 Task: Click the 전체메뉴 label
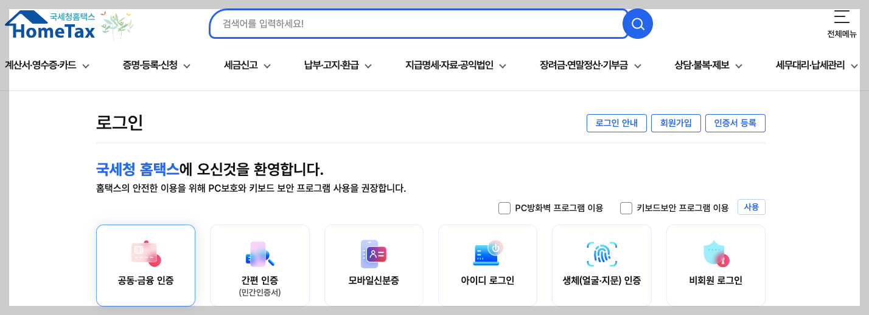pos(842,34)
